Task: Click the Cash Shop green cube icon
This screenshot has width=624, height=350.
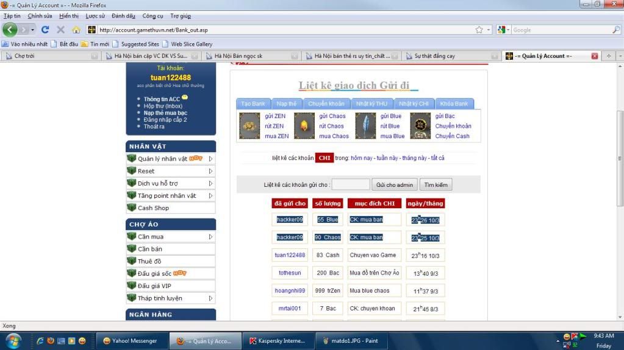Action: (x=131, y=208)
